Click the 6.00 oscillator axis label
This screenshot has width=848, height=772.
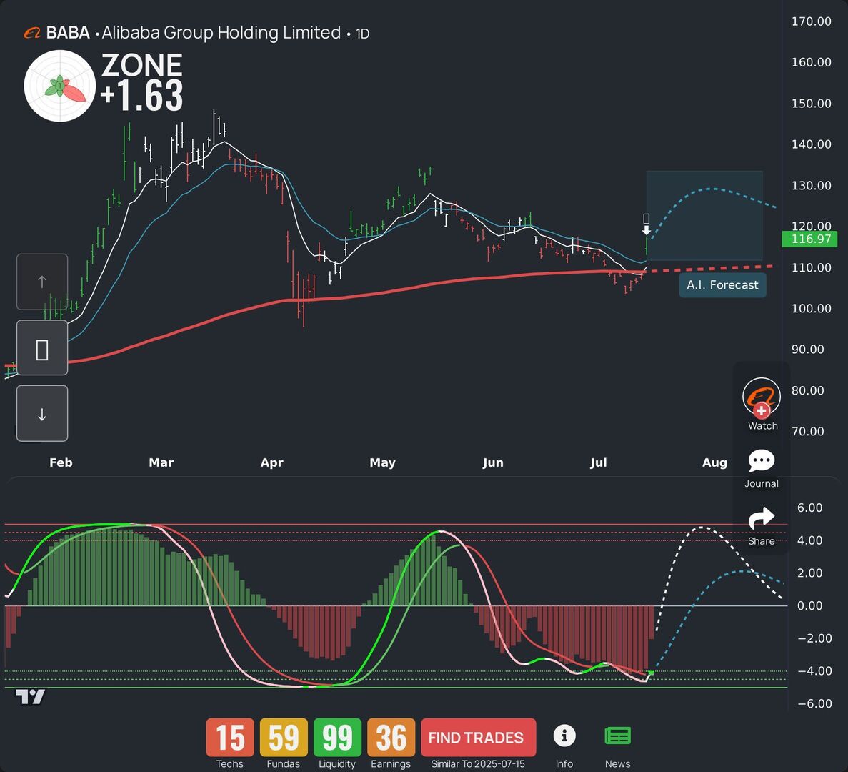[809, 508]
